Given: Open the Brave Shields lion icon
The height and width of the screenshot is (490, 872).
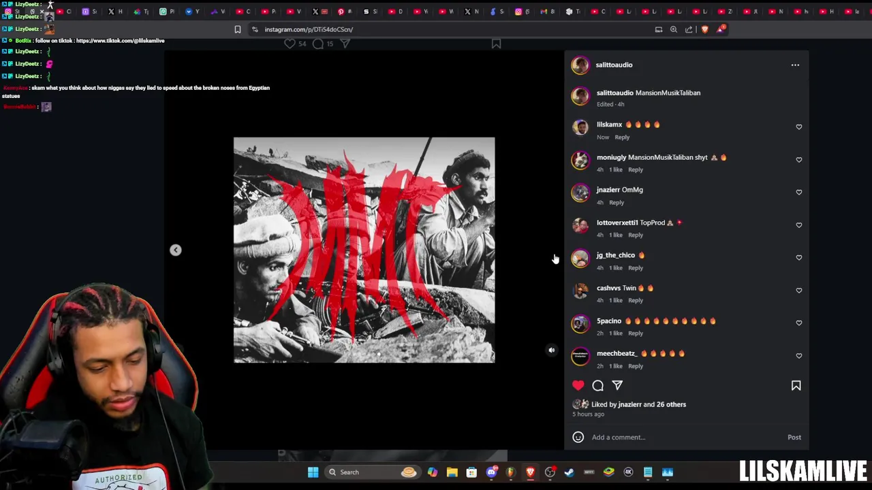Looking at the screenshot, I should click(704, 29).
